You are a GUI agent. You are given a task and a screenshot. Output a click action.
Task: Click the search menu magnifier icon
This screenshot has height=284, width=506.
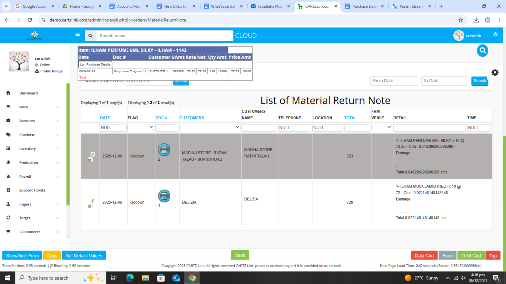point(90,35)
